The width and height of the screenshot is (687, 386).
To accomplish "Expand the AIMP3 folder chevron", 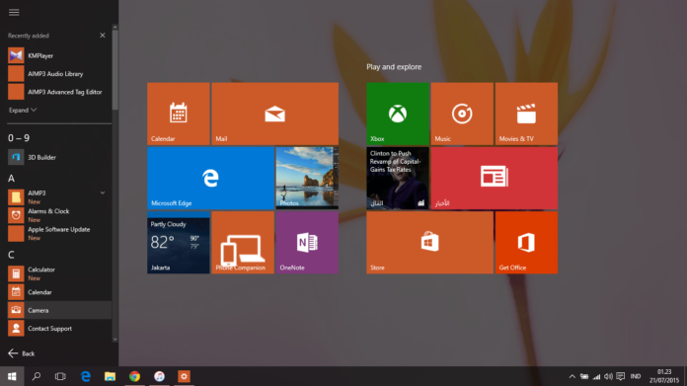I will (x=103, y=193).
